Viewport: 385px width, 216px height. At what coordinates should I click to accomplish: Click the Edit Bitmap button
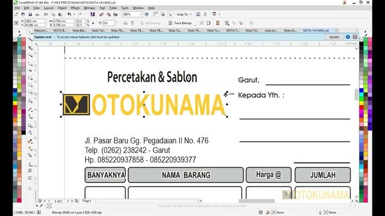151,23
